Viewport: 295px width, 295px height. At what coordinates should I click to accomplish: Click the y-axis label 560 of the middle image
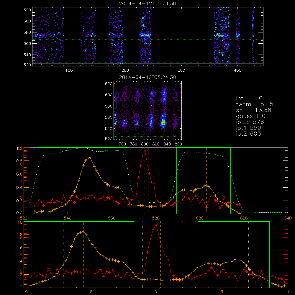[x=109, y=117]
